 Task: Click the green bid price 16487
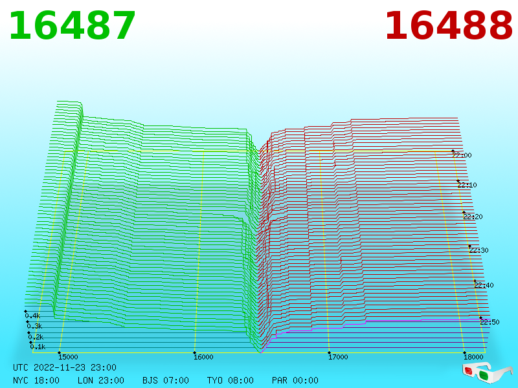point(73,26)
